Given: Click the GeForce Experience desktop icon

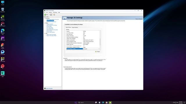Looking at the screenshot, I should pos(3,18).
